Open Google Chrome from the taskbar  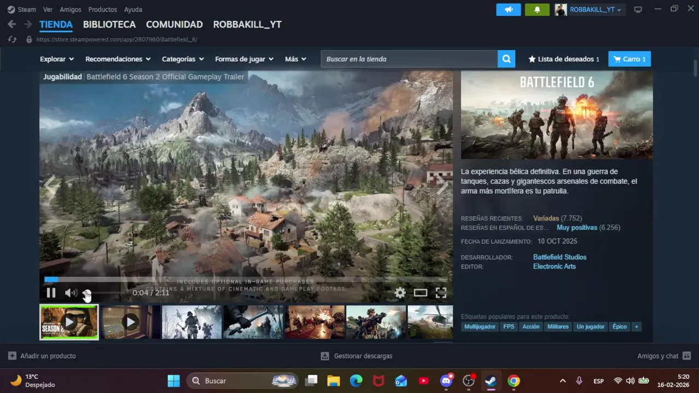coord(513,380)
